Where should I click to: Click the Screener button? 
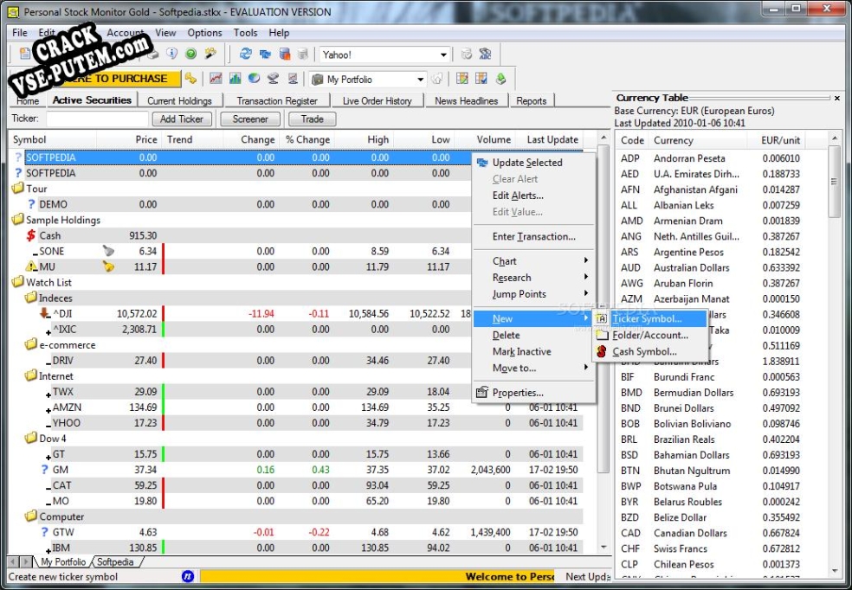click(250, 119)
